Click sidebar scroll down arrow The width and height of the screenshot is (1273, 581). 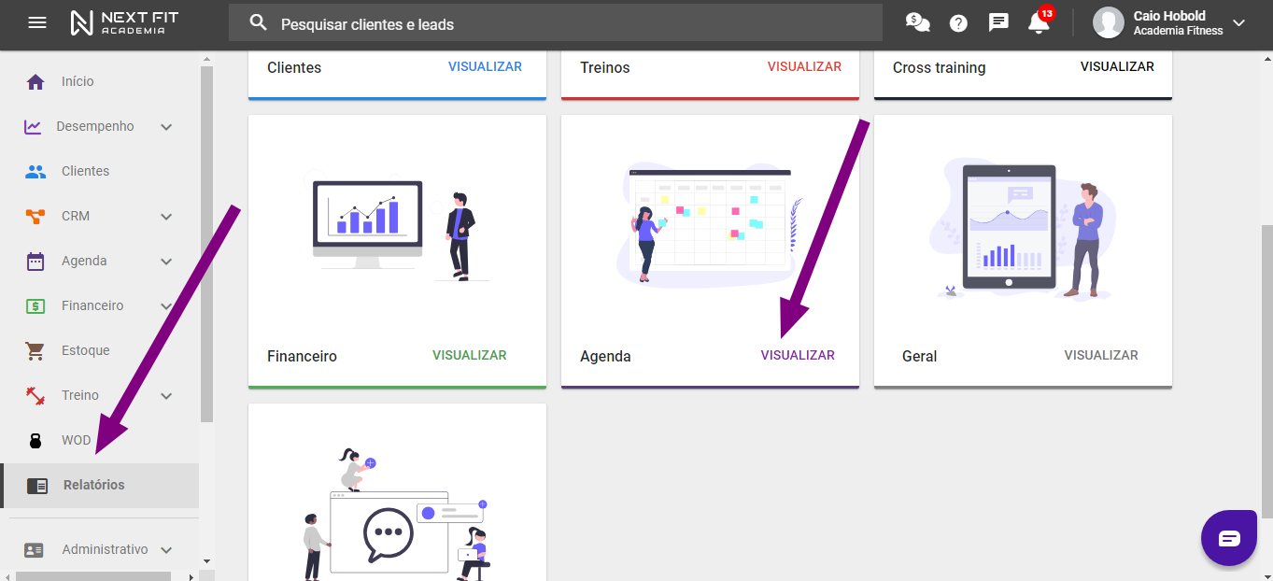206,561
